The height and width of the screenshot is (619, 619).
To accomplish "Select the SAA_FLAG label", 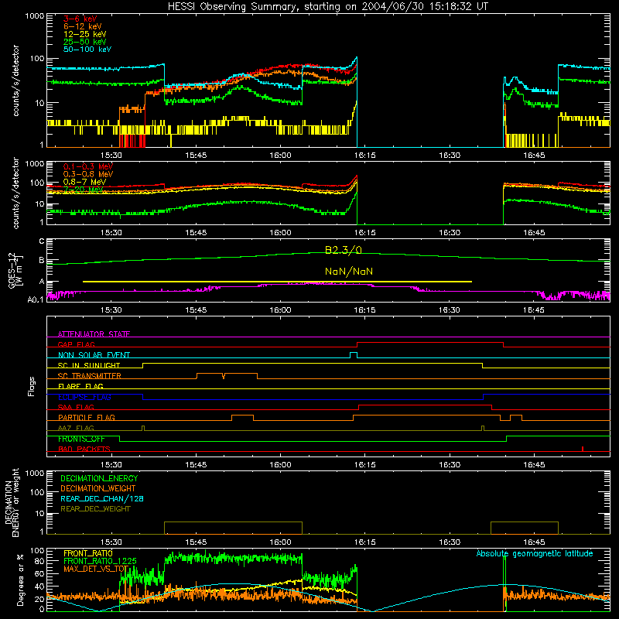I will click(76, 407).
